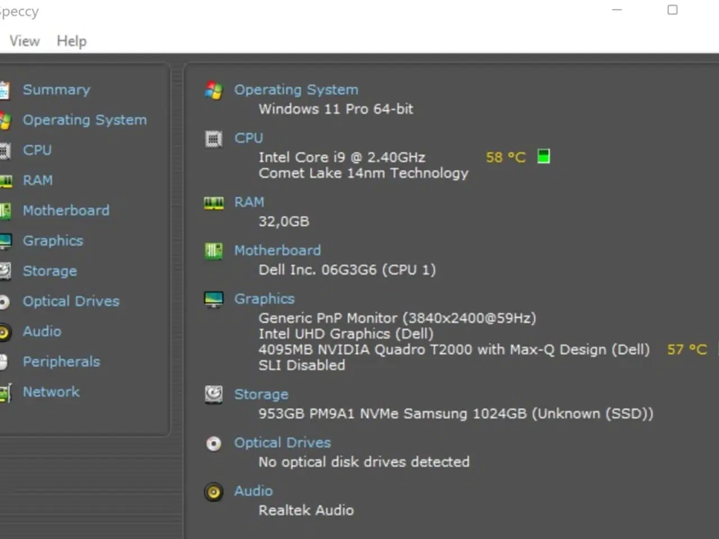
Task: Select the Windows 11 Pro 64-bit text
Action: 336,109
